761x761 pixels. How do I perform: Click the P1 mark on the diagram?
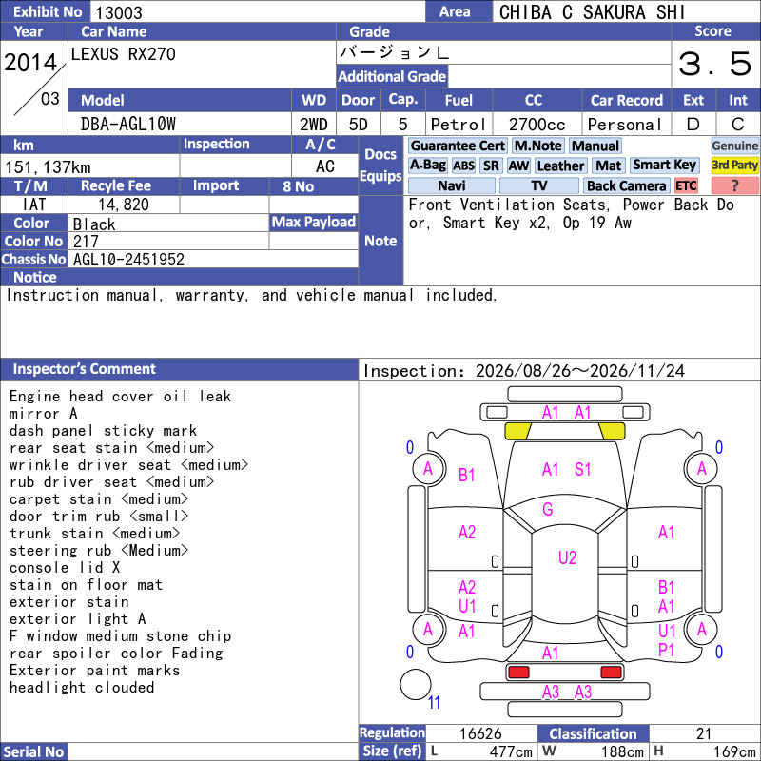coord(667,650)
